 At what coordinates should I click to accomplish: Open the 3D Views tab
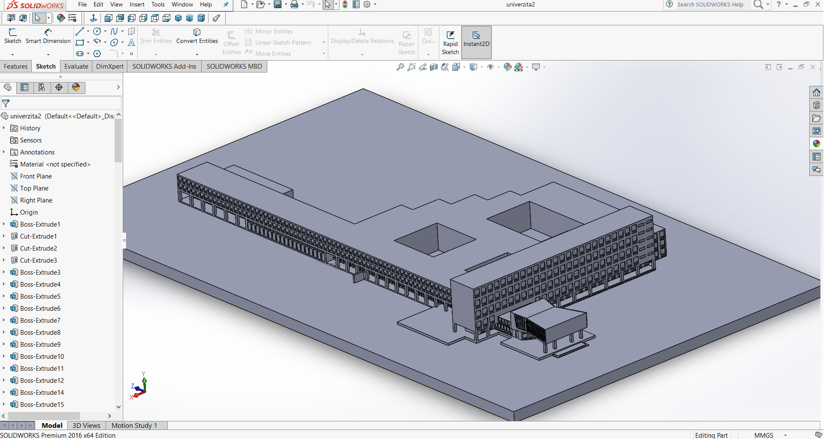tap(86, 425)
